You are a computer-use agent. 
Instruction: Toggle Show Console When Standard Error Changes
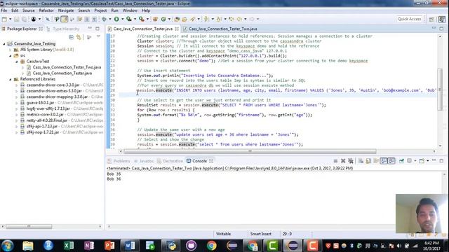pyautogui.click(x=391, y=161)
